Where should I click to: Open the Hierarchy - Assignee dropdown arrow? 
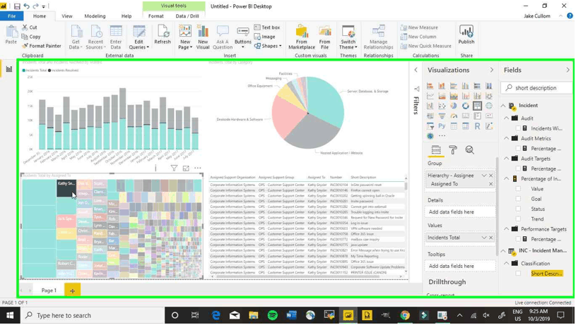pos(484,176)
